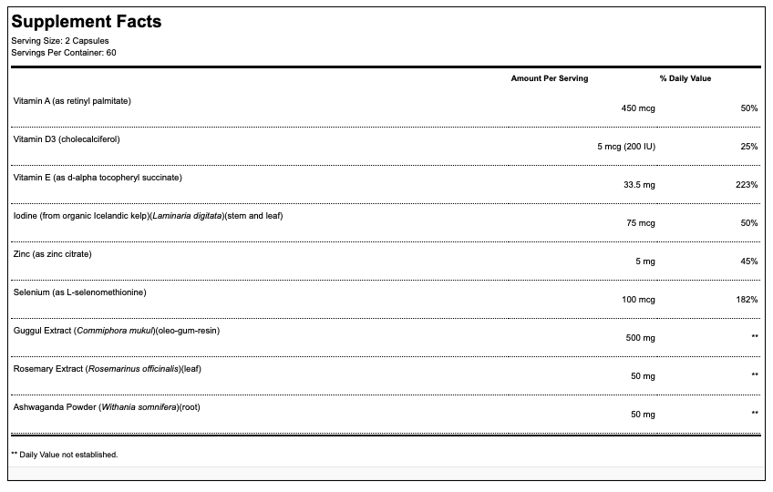Screen dimensions: 773x492
Task: Click the 5 mcg (200 IU) amount
Action: click(626, 147)
